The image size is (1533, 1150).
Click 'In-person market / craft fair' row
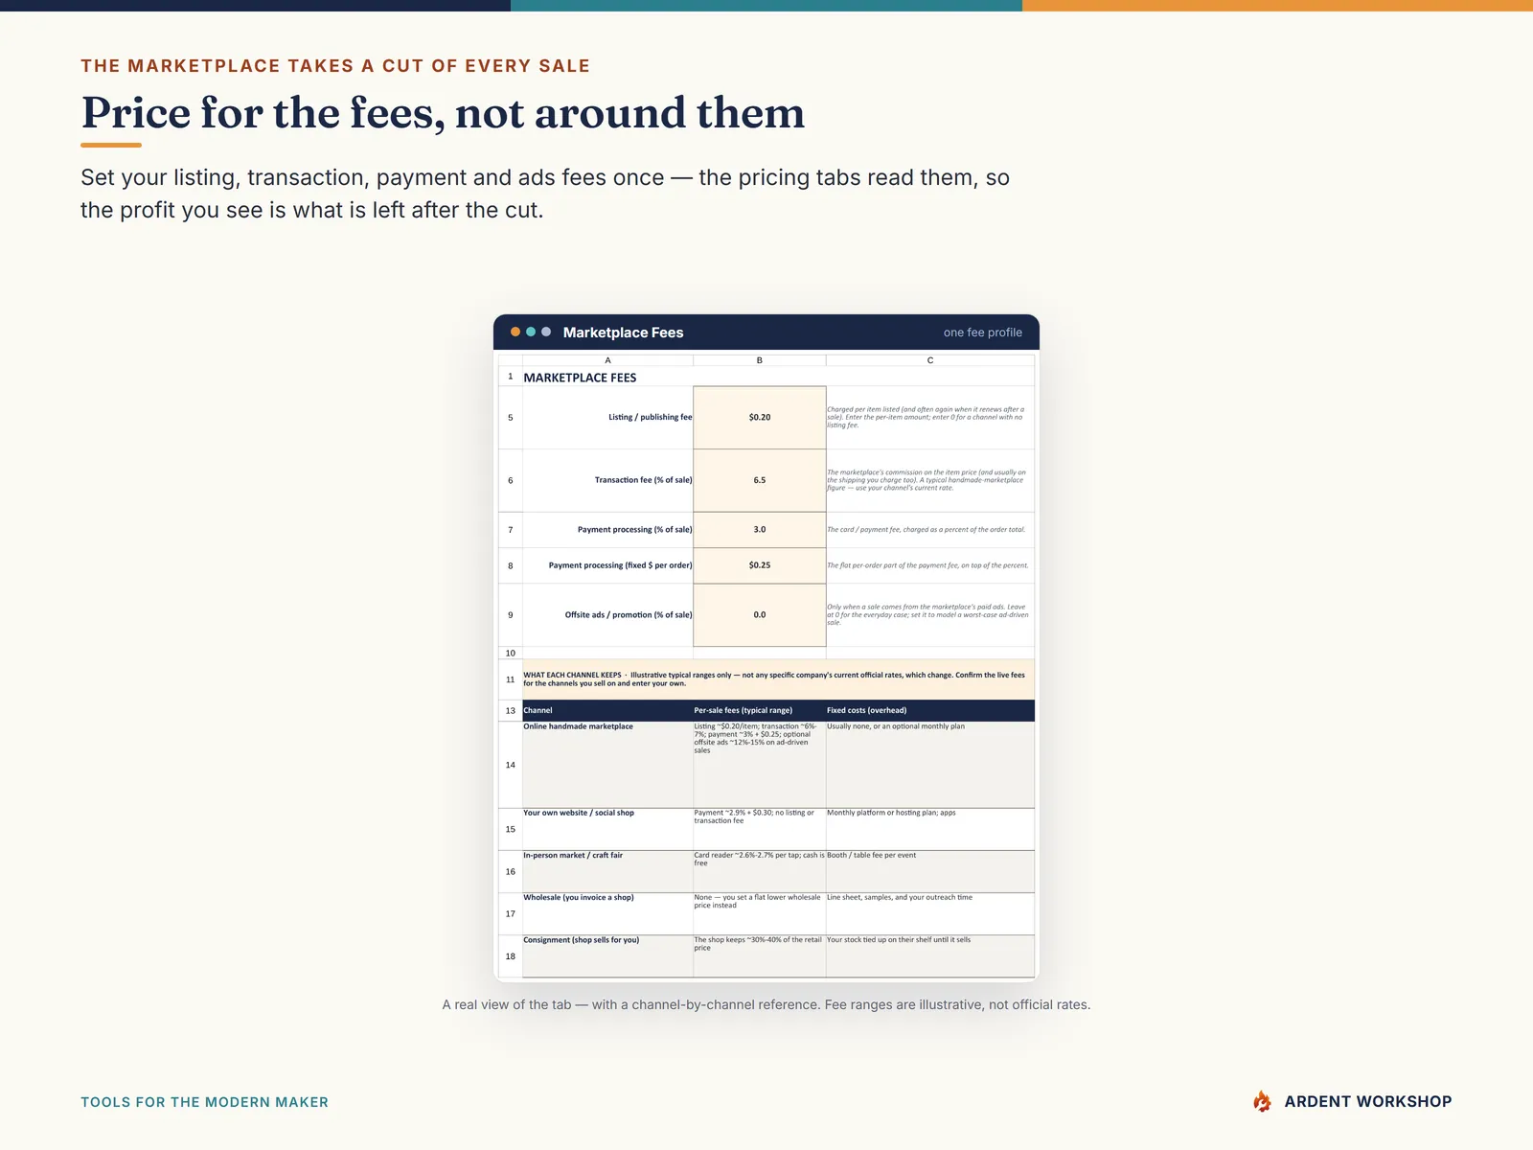pos(778,871)
